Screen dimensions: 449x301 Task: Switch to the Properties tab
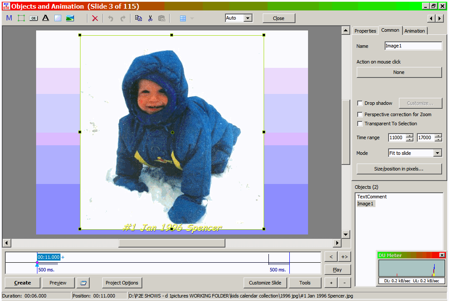click(x=365, y=30)
